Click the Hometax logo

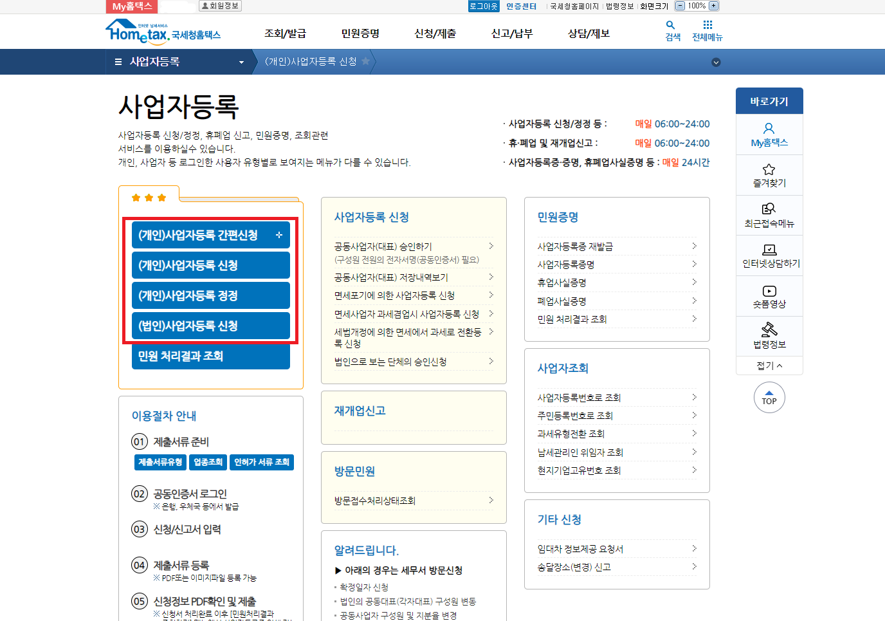pyautogui.click(x=163, y=32)
